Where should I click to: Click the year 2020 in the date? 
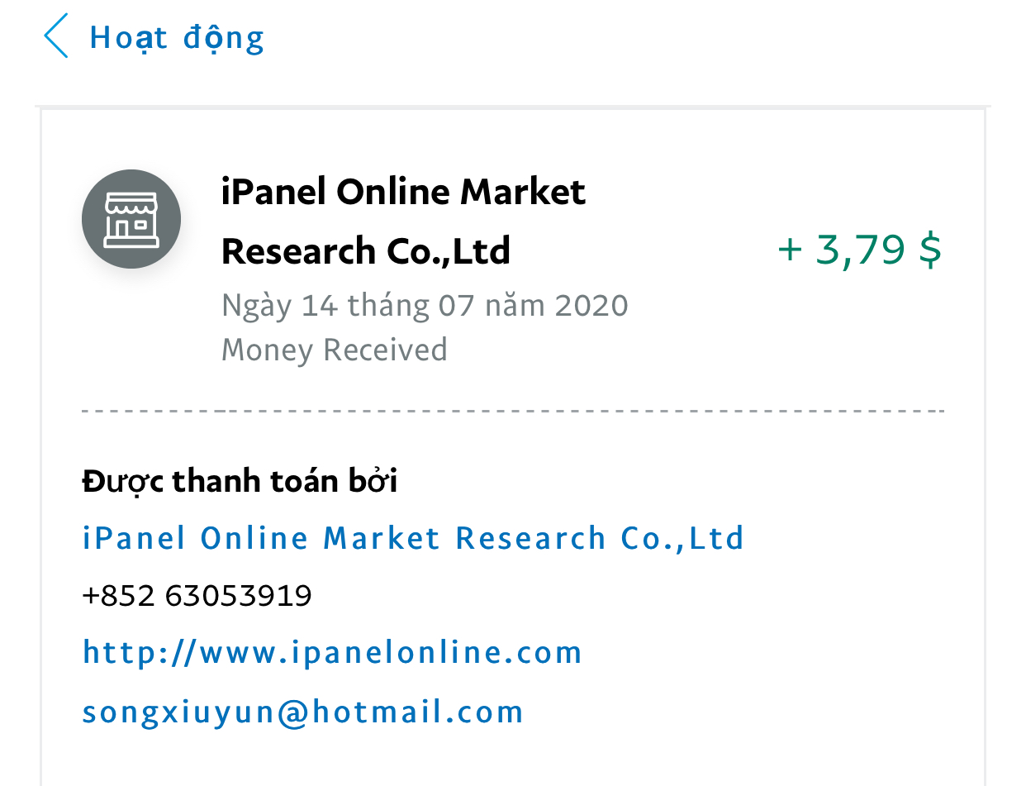click(x=591, y=306)
